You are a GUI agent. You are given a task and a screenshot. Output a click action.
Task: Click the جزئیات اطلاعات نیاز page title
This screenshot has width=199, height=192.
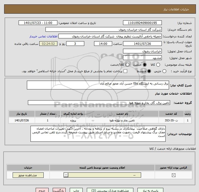176,9
